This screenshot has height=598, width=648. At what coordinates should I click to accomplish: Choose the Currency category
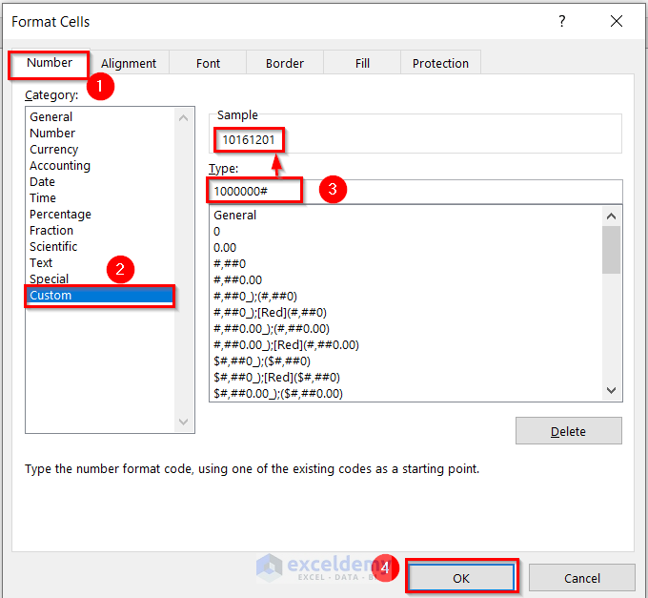pos(100,150)
